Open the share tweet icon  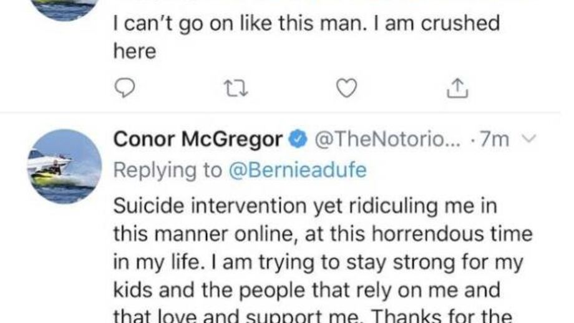[x=457, y=89]
